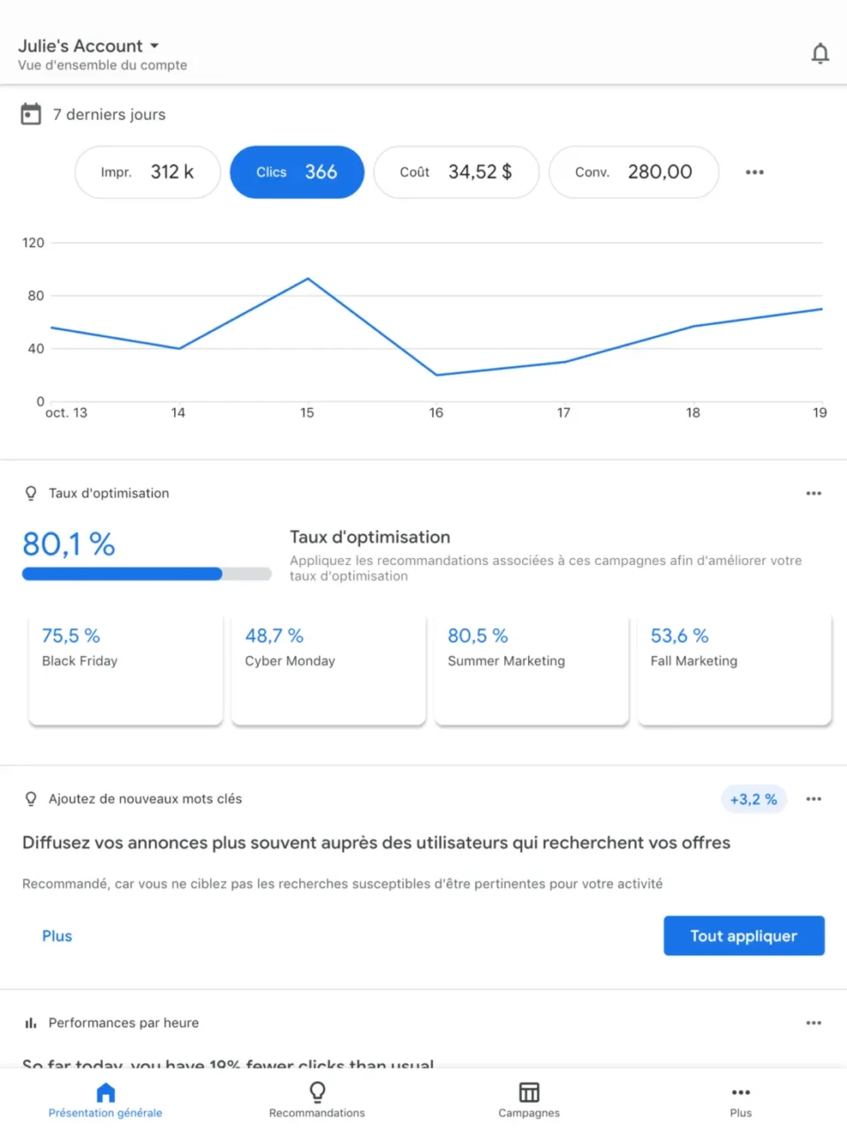Tap the Présentation générale home icon
The image size is (847, 1130).
pos(106,1092)
